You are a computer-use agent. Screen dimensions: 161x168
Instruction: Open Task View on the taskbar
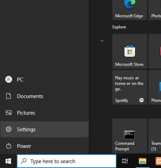125,161
